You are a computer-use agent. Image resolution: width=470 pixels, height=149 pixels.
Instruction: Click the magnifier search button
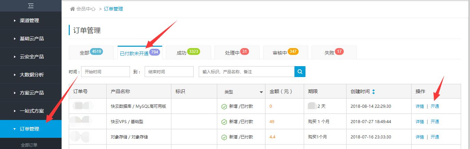click(300, 72)
